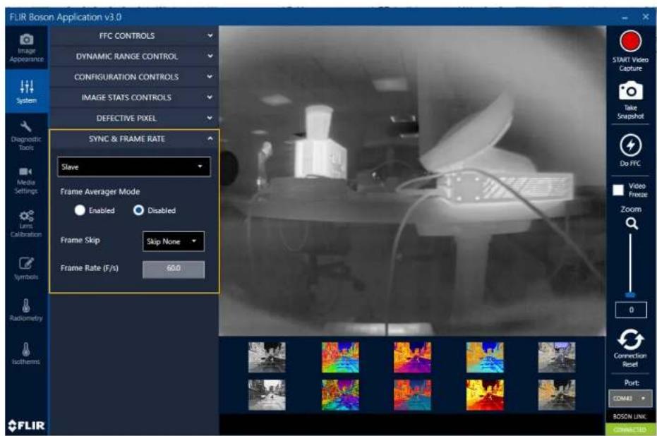657x436 pixels.
Task: Toggle the Video Freeze checkbox
Action: 618,190
